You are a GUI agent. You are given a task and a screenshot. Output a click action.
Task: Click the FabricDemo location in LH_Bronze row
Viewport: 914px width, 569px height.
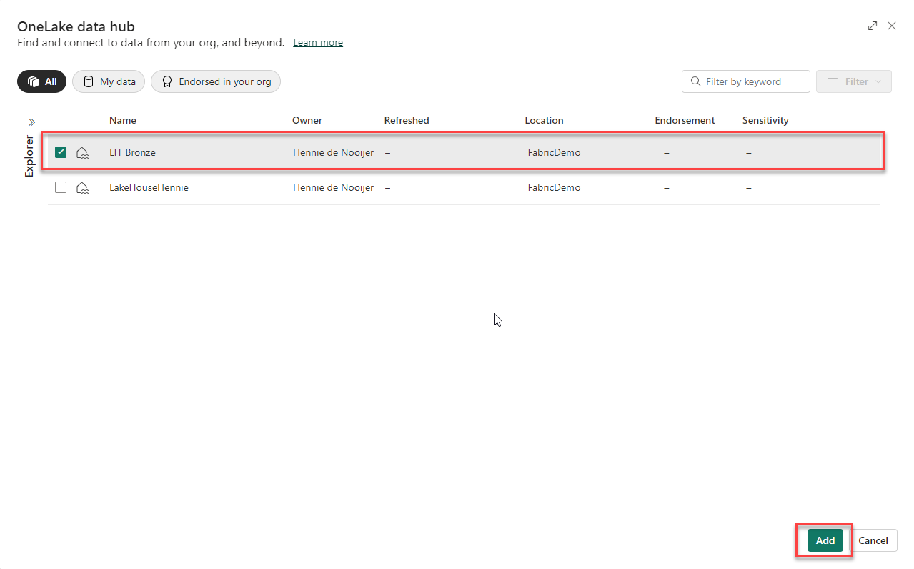(554, 152)
